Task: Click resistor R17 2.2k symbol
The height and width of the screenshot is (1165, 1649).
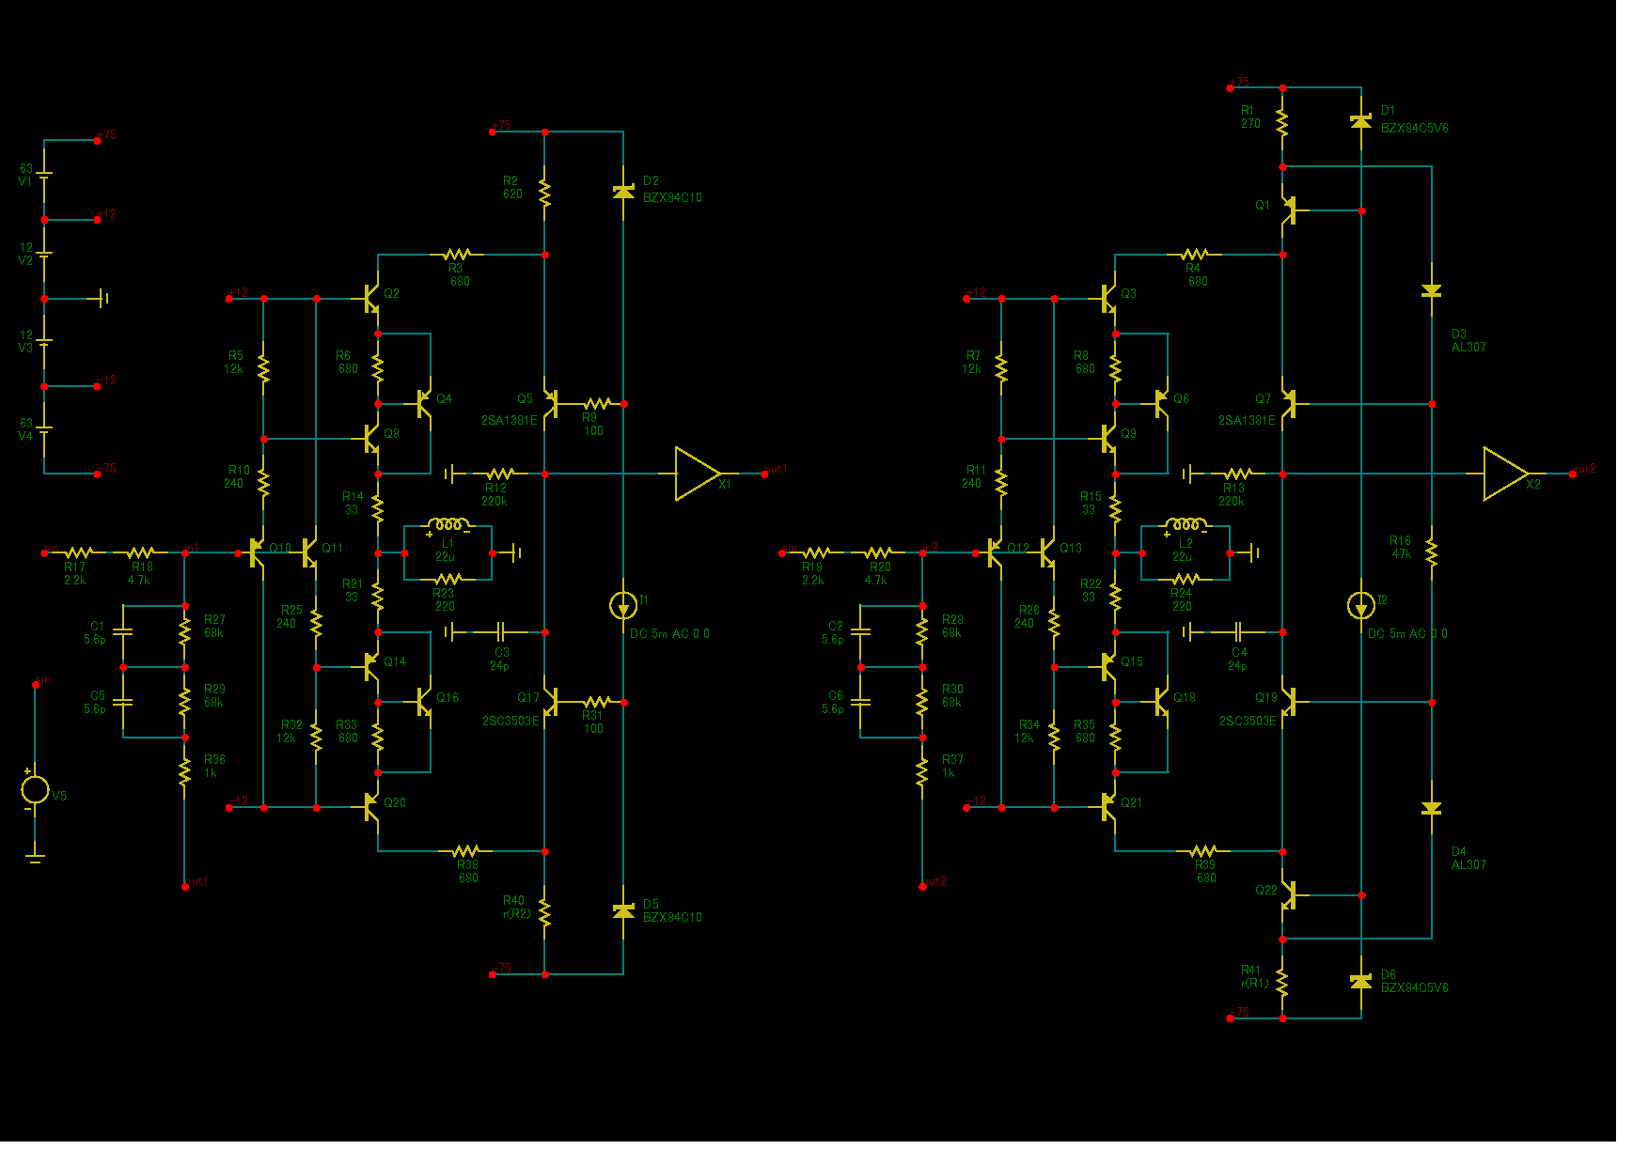Action: point(78,552)
